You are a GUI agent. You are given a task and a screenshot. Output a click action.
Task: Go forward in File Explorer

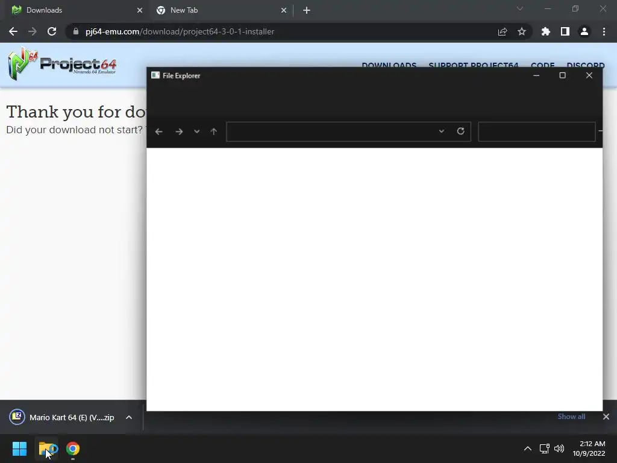tap(179, 131)
